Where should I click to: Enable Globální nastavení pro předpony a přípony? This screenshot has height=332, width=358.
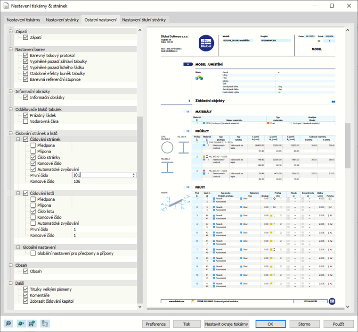pyautogui.click(x=33, y=253)
